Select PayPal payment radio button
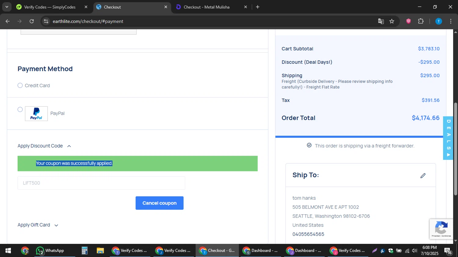This screenshot has width=458, height=257. [x=20, y=109]
